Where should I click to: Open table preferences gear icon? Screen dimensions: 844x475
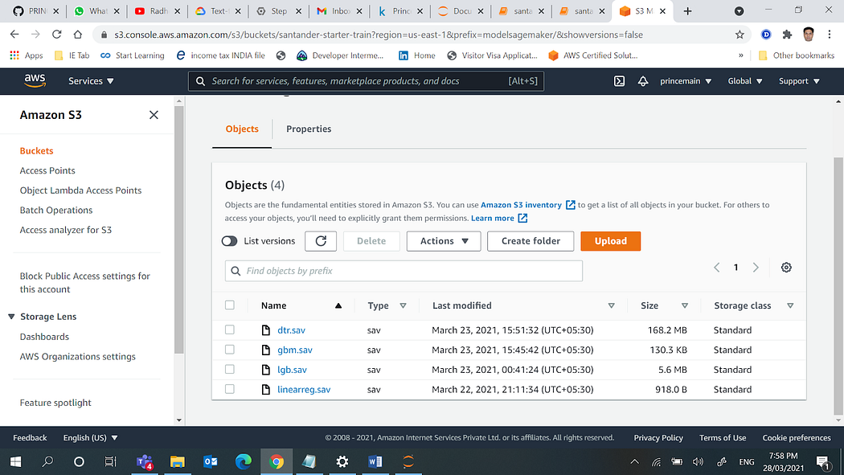(786, 268)
